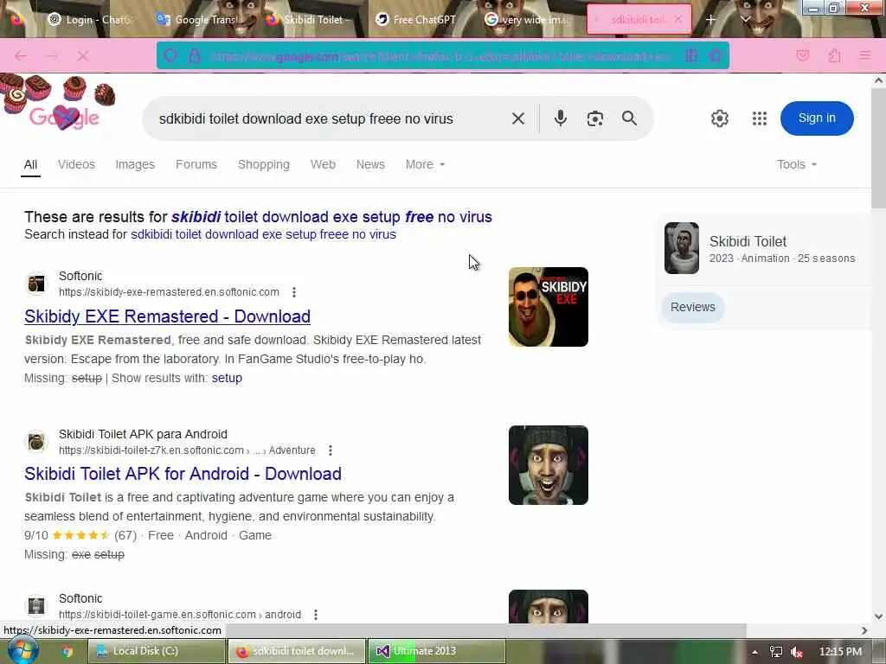Click the network tray icon

pos(776,652)
